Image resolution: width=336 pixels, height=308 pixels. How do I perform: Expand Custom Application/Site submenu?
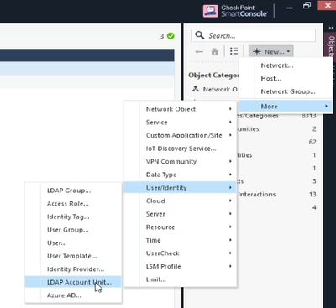[x=181, y=135]
